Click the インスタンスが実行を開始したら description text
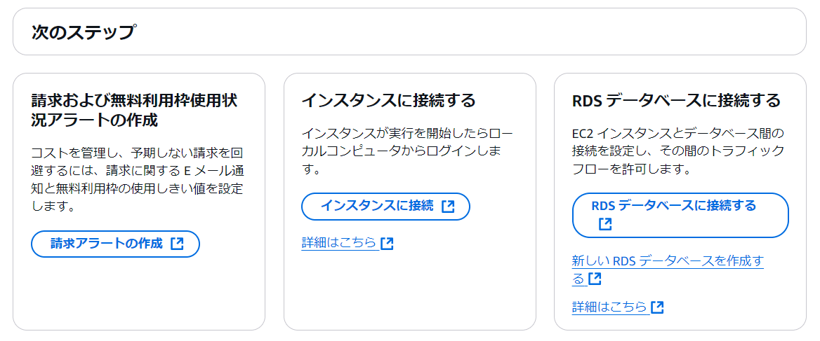 coord(407,152)
